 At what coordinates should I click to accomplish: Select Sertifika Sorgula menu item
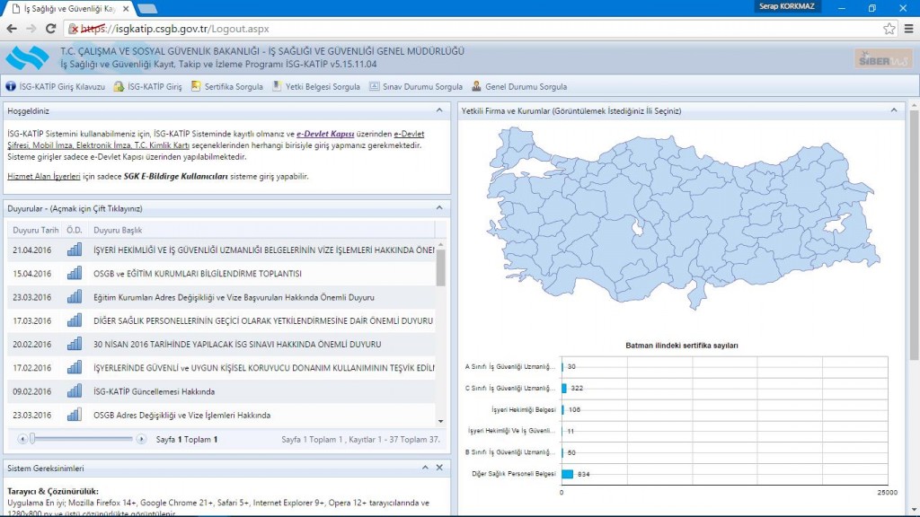[227, 86]
